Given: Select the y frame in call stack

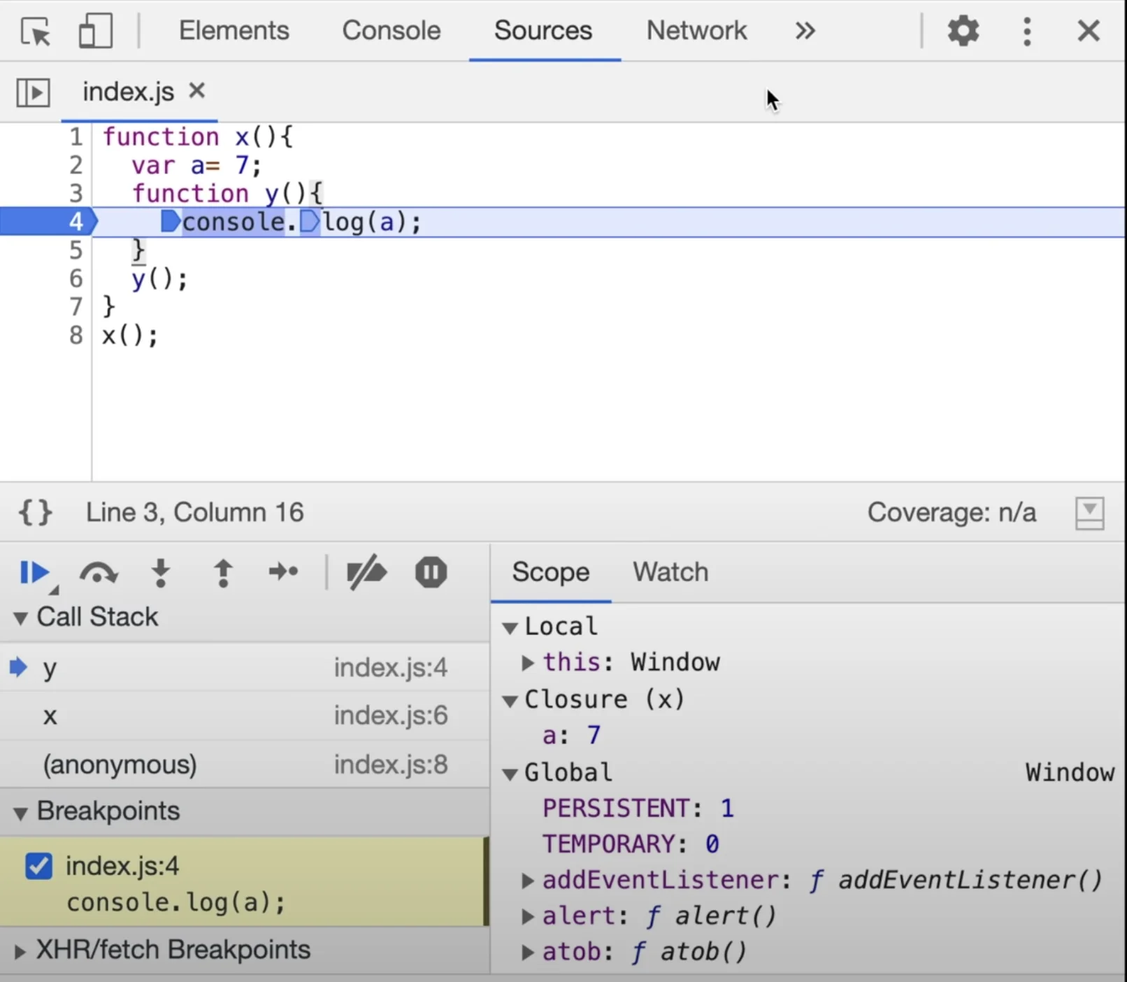Looking at the screenshot, I should (244, 668).
